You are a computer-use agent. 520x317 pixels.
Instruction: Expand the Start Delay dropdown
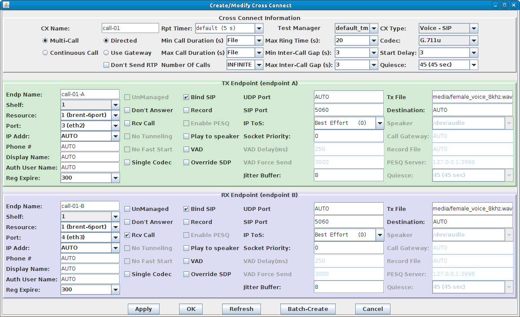click(474, 53)
